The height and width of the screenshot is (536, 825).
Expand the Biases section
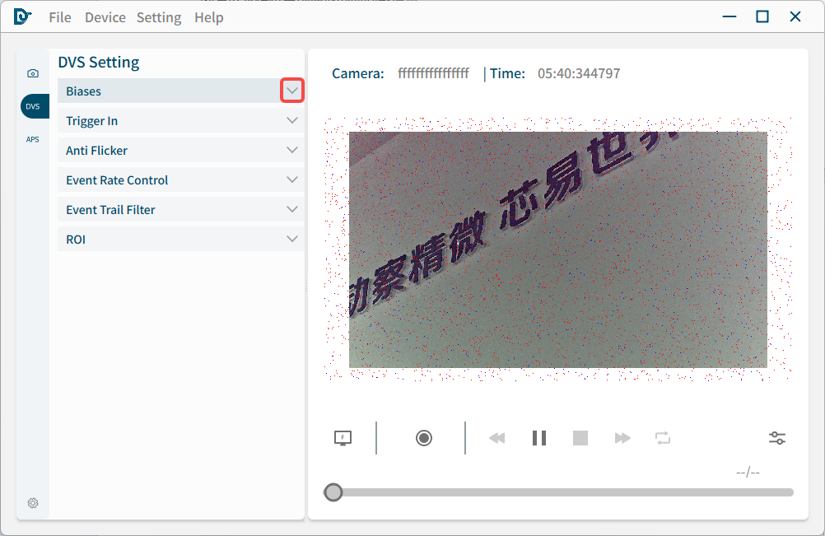292,91
